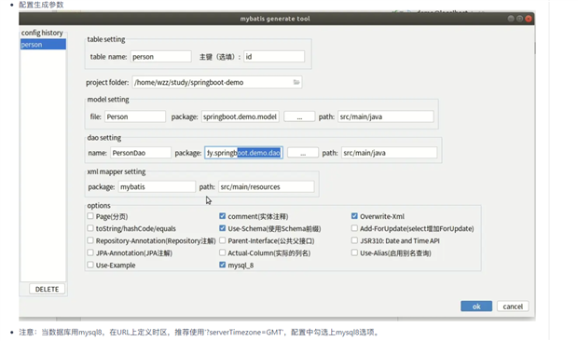
Task: Click the DELETE button
Action: point(47,289)
